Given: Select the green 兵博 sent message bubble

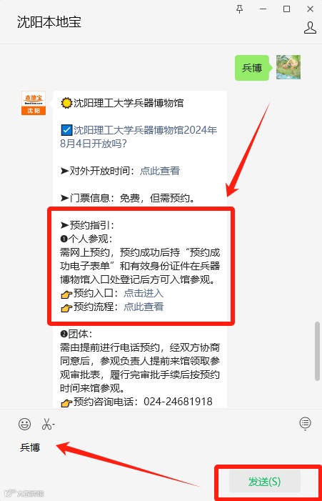Looking at the screenshot, I should pos(252,68).
